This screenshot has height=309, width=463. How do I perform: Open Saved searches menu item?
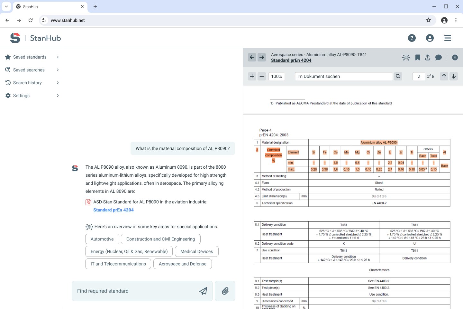[x=32, y=70]
